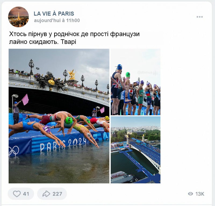Image resolution: width=215 pixels, height=206 pixels.
Task: Click the pink flag in main photo
Action: (x=25, y=100)
